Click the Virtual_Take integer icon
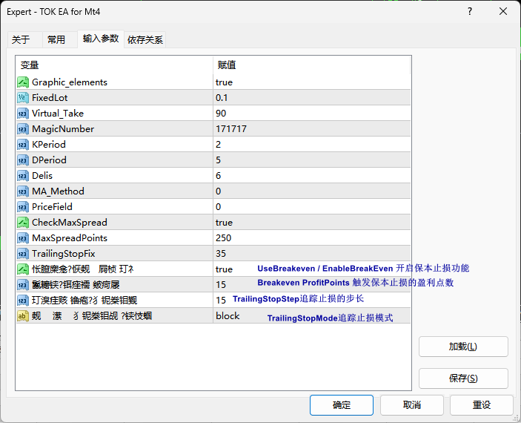Screen dimensions: 521x423 [23, 114]
